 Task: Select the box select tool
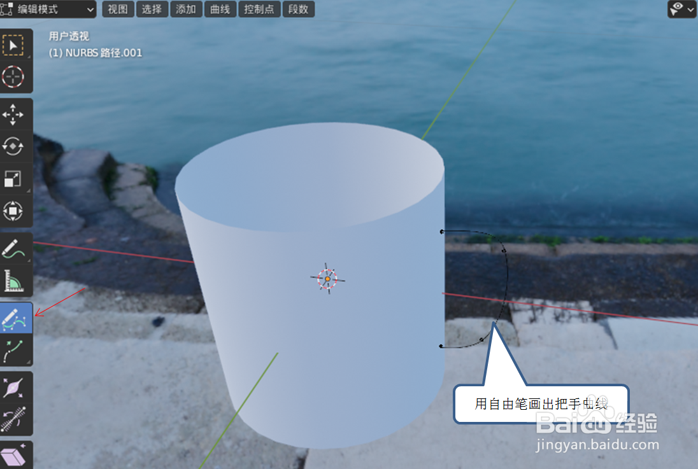[x=16, y=45]
